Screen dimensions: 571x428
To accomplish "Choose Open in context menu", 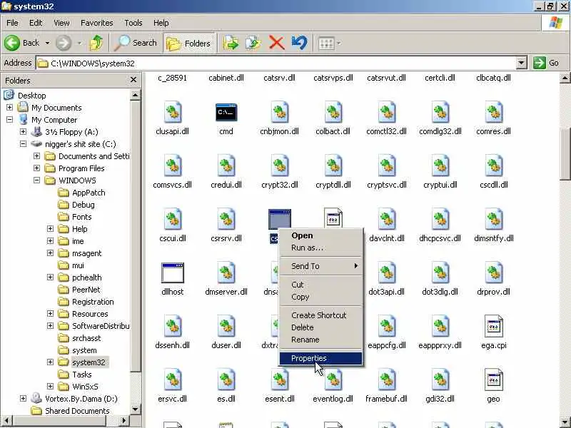I will point(320,235).
